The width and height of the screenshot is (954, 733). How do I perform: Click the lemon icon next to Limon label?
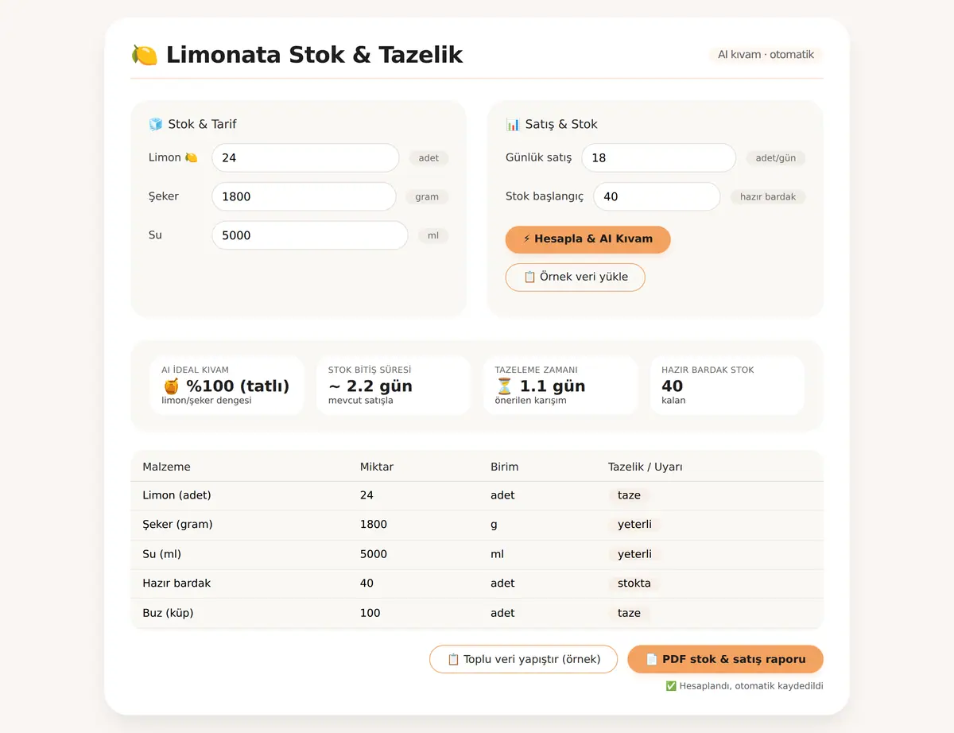(191, 157)
